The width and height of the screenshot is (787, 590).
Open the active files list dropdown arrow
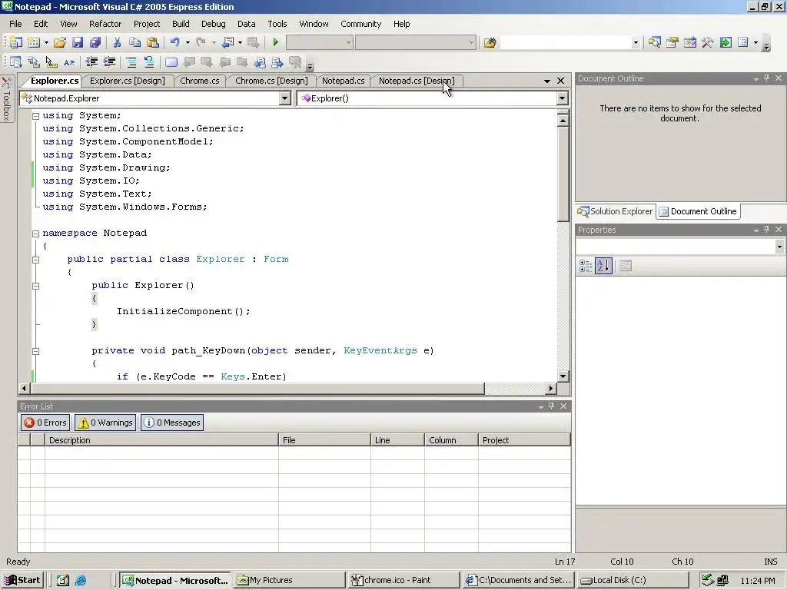[547, 81]
